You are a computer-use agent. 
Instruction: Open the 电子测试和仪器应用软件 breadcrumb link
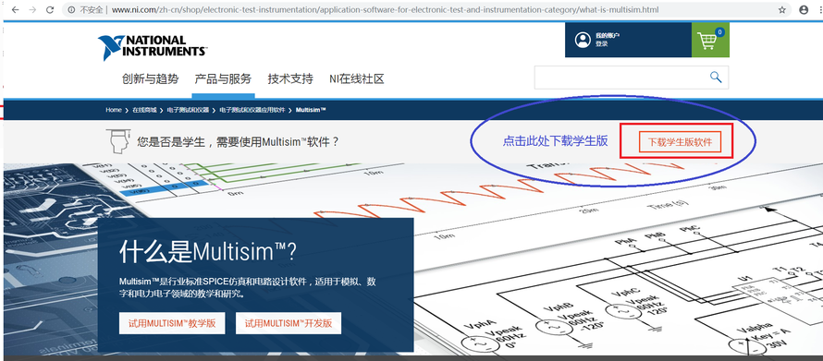click(252, 110)
